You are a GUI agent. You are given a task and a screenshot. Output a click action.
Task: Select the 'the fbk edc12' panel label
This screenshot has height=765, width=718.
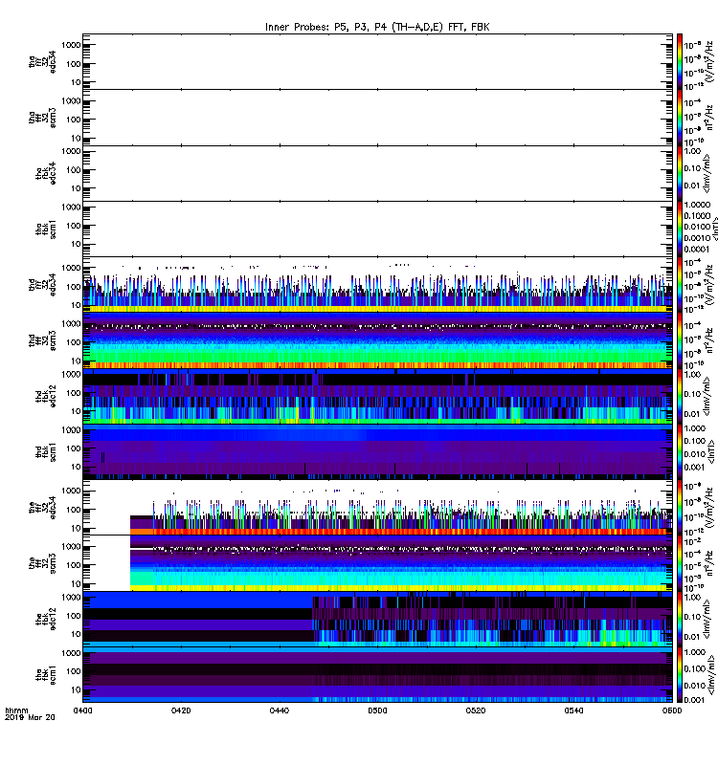pos(46,619)
